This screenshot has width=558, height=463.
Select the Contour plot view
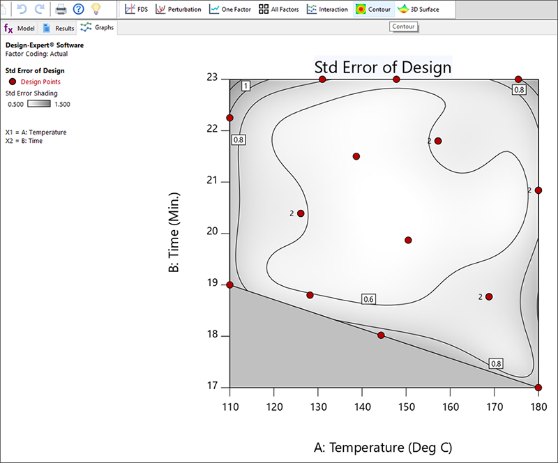coord(373,10)
